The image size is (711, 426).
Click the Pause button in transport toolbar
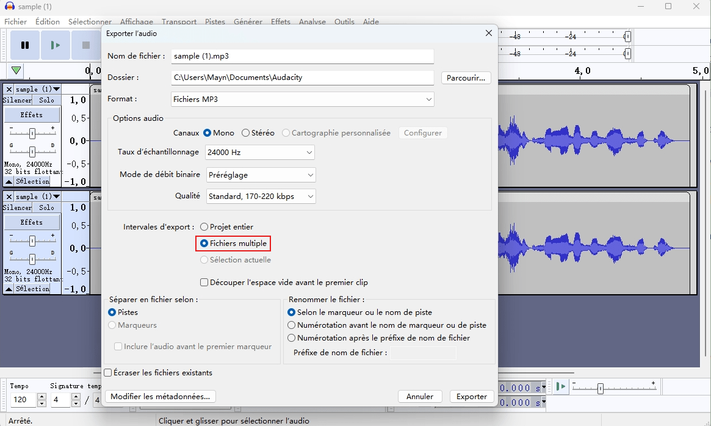pos(25,45)
